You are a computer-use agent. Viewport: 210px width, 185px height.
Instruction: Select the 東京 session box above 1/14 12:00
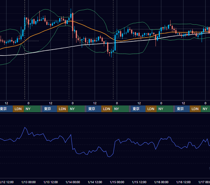pyautogui.click(x=94, y=109)
